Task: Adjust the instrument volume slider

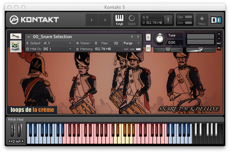Action: pos(200,50)
